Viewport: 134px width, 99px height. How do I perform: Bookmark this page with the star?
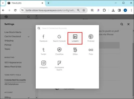(84, 10)
